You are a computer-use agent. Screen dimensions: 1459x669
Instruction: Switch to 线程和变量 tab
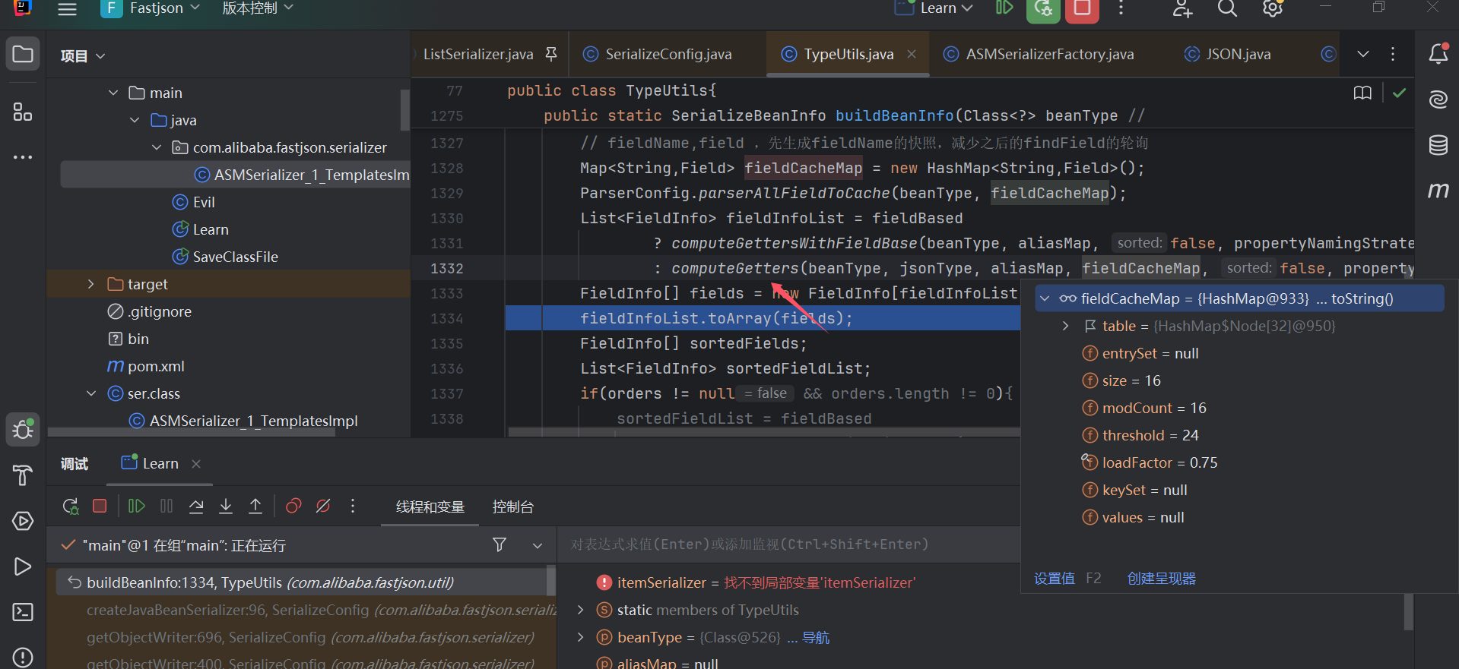430,506
